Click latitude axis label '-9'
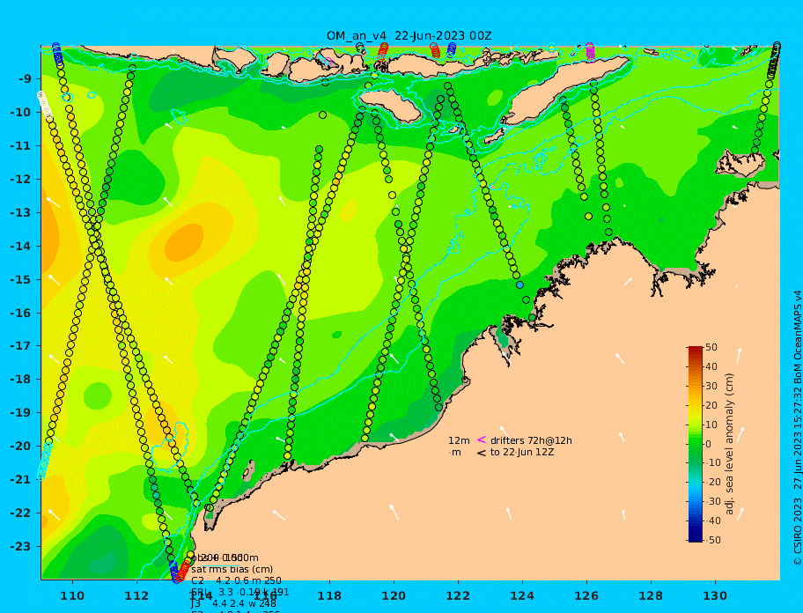The image size is (803, 613). point(26,79)
